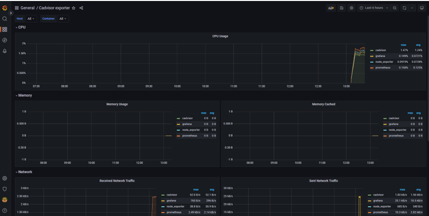This screenshot has height=216, width=429.
Task: Click the Host variable label
Action: [x=20, y=19]
